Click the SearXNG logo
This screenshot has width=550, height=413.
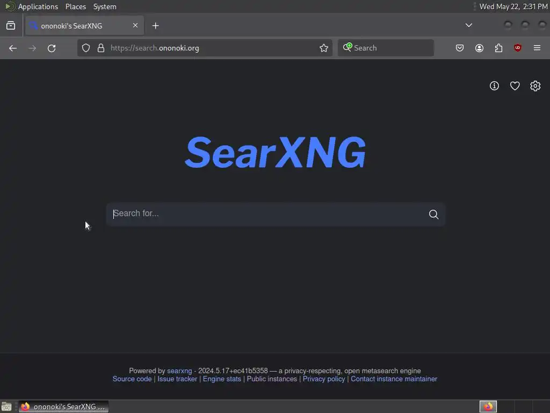[x=276, y=152]
